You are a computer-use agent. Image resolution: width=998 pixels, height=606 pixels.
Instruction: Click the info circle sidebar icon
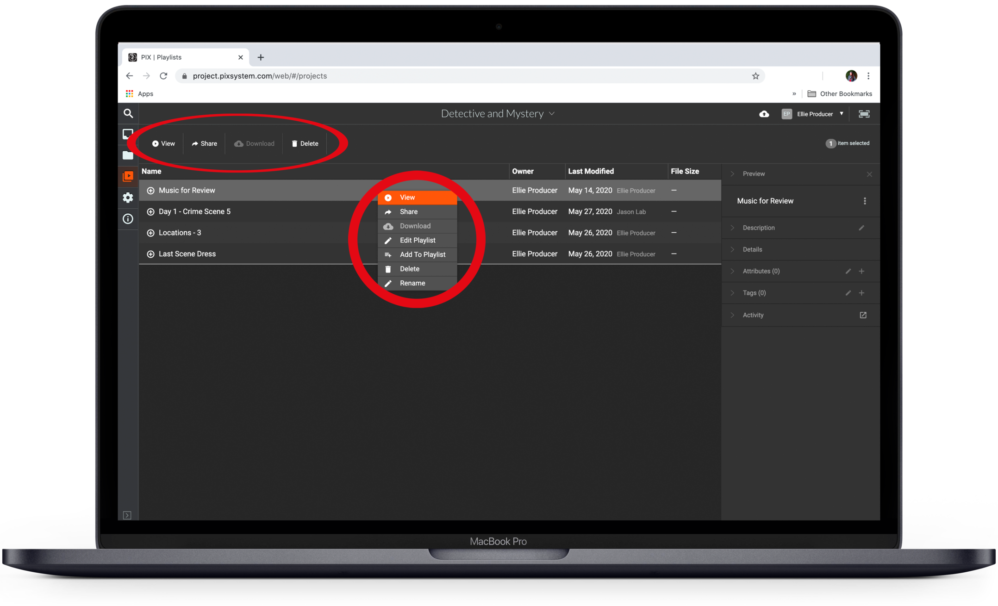pos(128,219)
